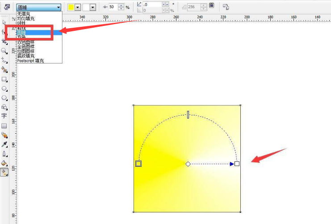Select the yellow start node on gradient
The image size is (331, 224).
[138, 164]
